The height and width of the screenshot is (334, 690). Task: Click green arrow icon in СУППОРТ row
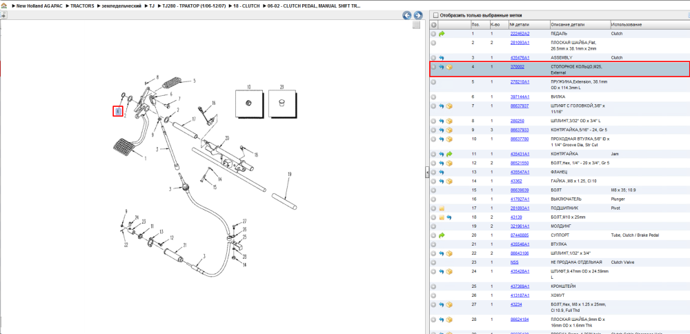coord(442,235)
